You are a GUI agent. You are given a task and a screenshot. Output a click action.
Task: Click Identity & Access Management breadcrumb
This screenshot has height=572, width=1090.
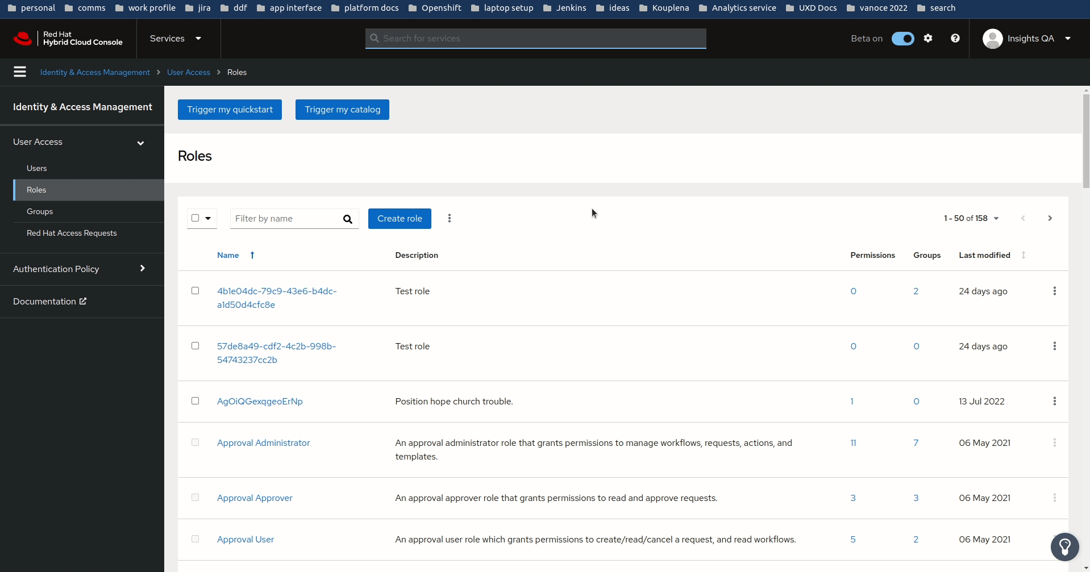tap(95, 72)
